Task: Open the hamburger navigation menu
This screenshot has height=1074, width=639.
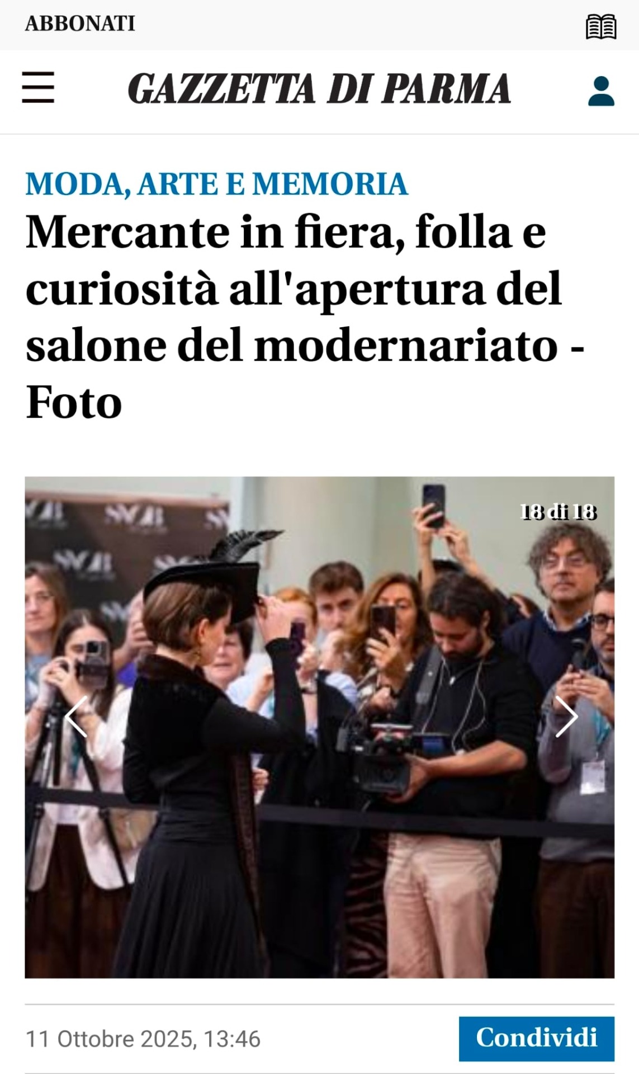Action: click(x=38, y=87)
